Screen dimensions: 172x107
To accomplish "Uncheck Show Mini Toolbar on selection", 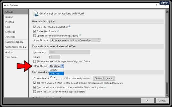I will pyautogui.click(x=35, y=27).
